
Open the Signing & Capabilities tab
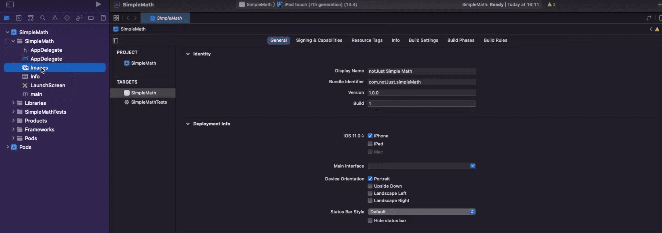click(x=319, y=40)
